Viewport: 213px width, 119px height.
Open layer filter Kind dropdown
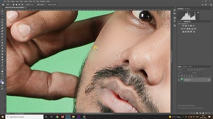[x=183, y=70]
